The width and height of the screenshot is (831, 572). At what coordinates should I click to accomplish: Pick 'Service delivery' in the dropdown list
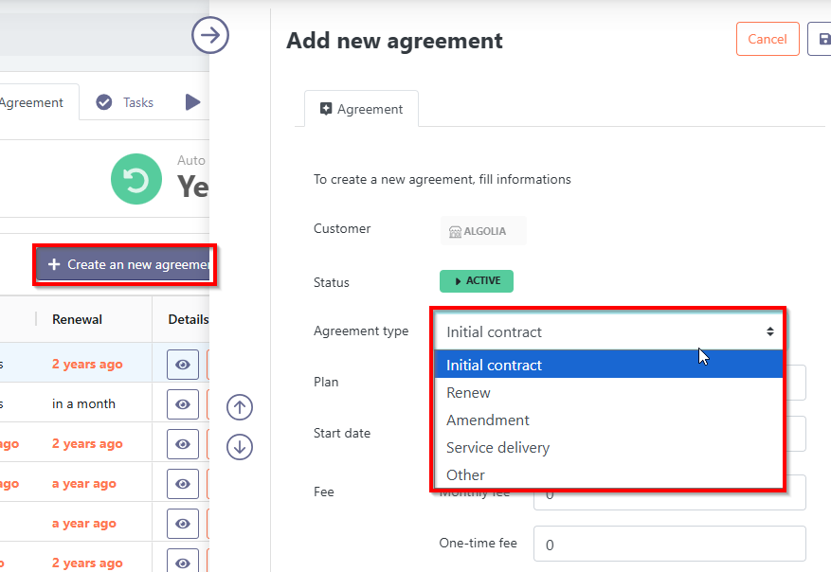pyautogui.click(x=497, y=447)
